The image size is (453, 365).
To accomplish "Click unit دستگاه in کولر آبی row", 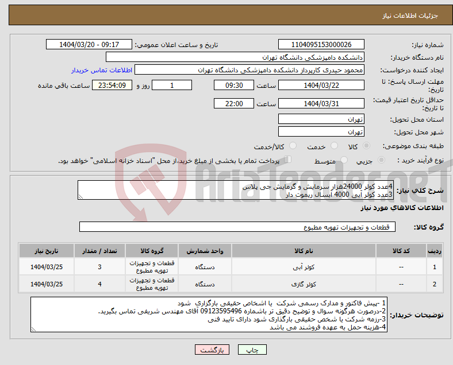I will click(205, 267).
